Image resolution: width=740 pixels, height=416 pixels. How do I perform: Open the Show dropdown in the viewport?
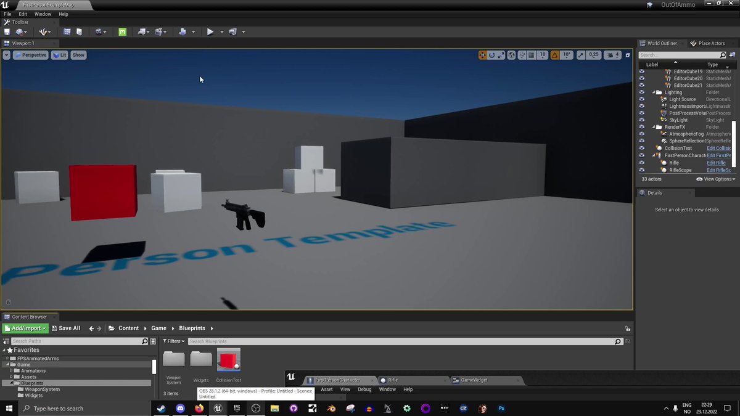click(x=78, y=55)
